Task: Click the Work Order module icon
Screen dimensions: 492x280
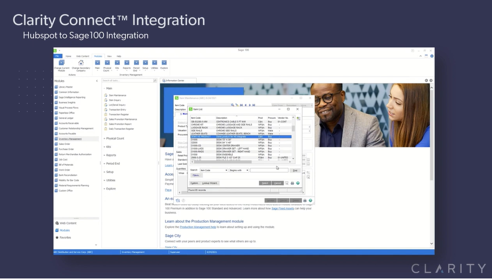Action: click(x=56, y=169)
